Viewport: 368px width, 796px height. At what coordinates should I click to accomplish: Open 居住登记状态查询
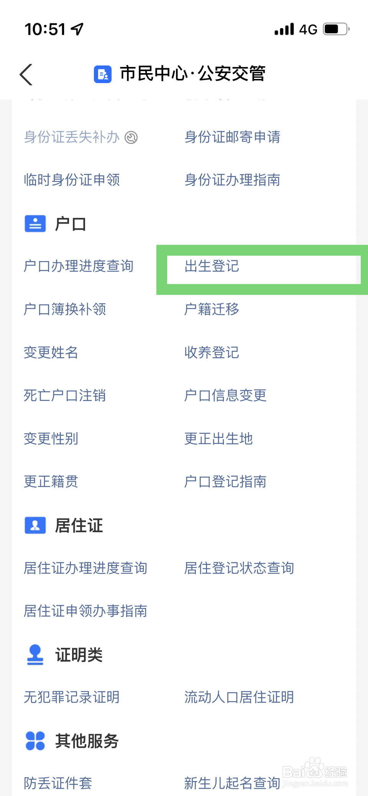click(239, 568)
